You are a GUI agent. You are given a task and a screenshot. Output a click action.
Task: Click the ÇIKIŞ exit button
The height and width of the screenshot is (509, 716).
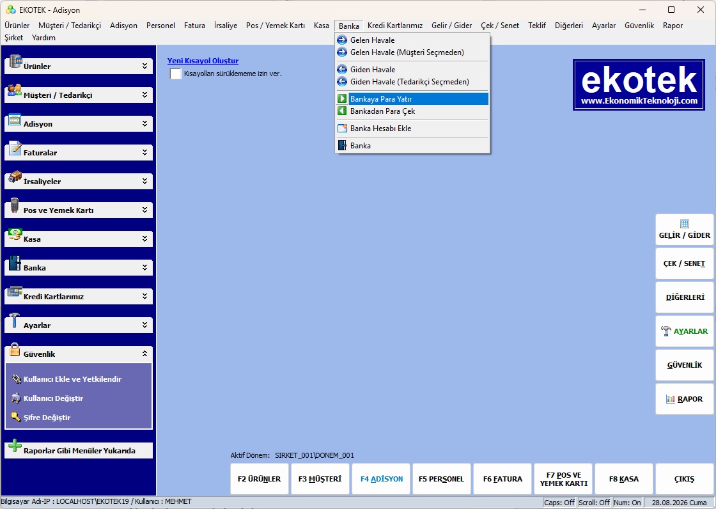pos(685,479)
